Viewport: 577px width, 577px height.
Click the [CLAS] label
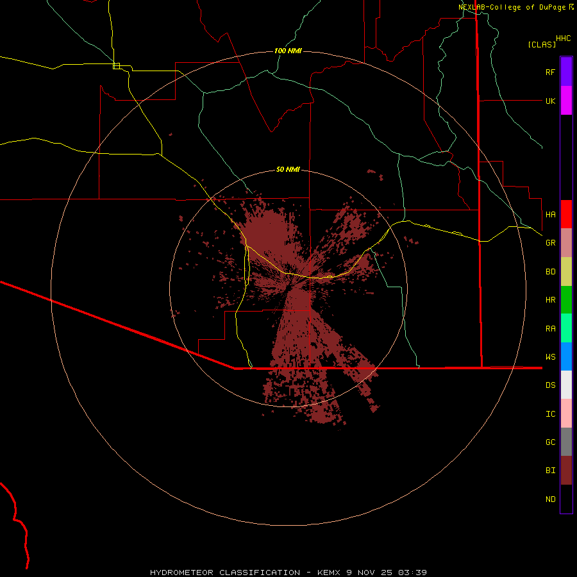click(x=542, y=44)
